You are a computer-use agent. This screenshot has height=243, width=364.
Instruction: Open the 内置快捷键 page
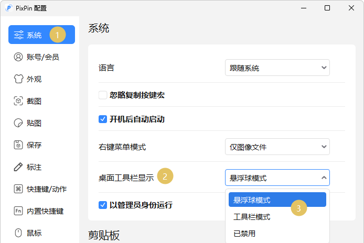pos(41,211)
